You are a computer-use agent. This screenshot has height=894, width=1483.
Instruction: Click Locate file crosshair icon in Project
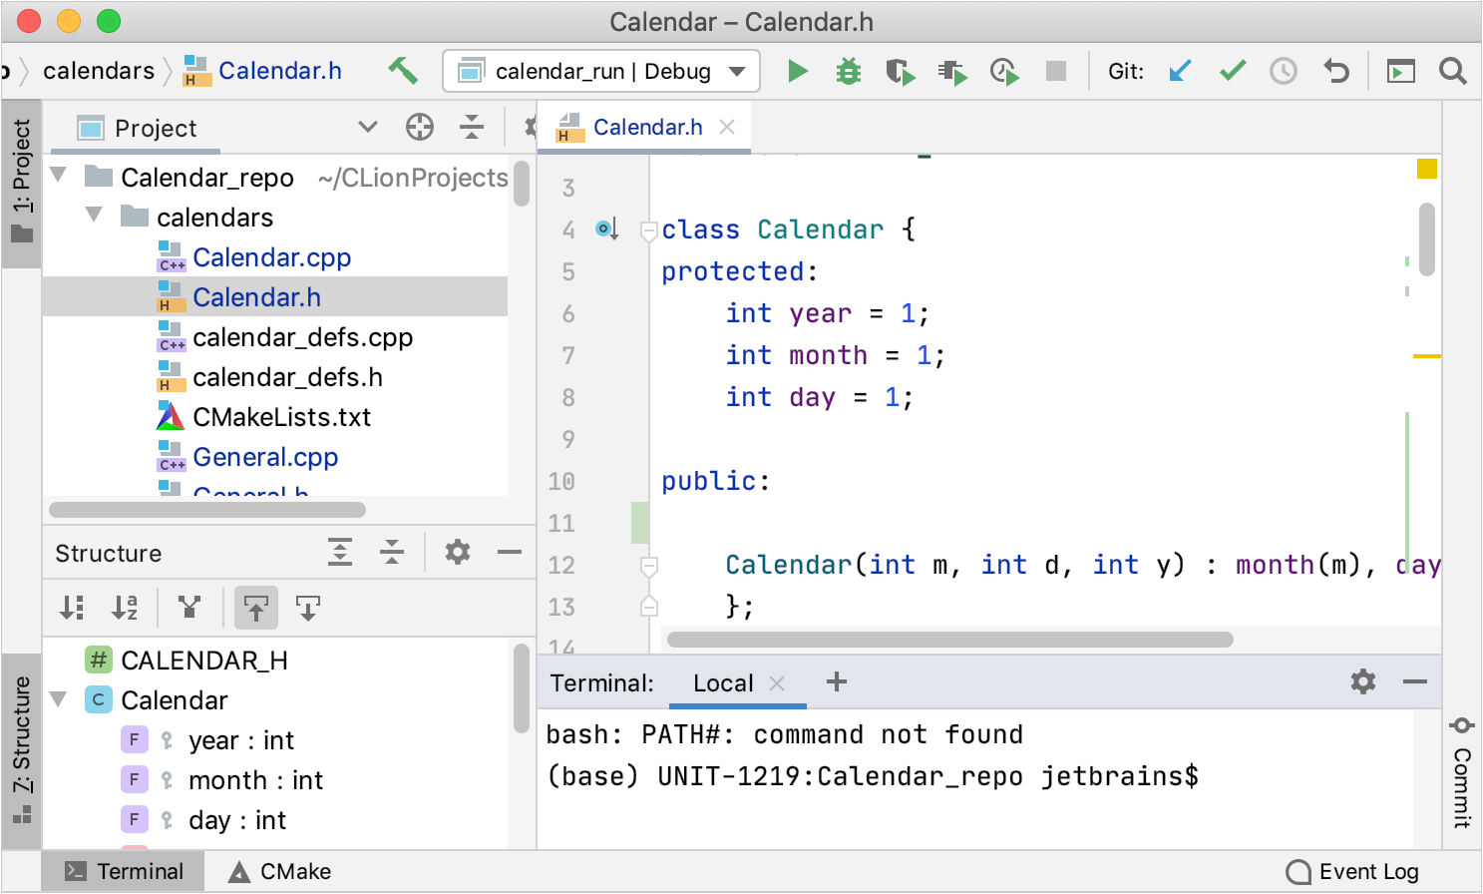point(420,128)
